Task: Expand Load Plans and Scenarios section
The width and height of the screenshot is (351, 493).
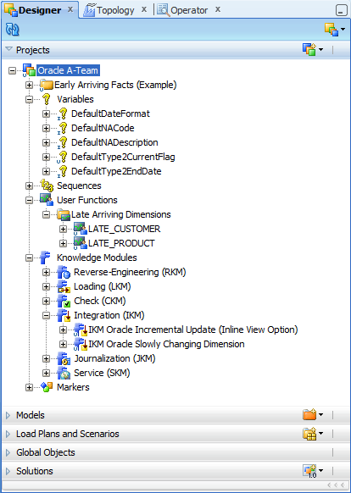Action: tap(8, 434)
